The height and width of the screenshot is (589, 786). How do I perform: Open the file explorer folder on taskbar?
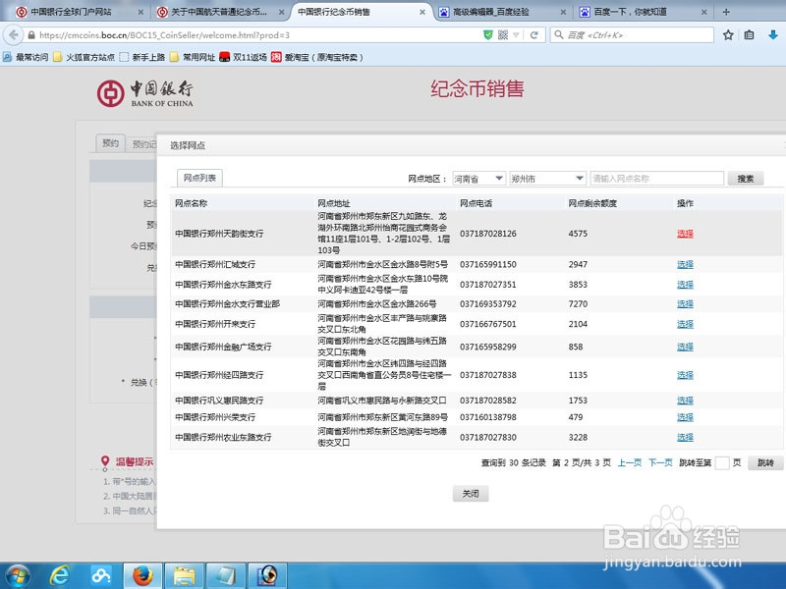[x=185, y=576]
